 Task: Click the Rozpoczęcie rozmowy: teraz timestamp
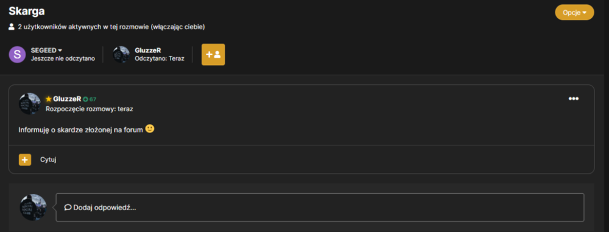tap(90, 109)
